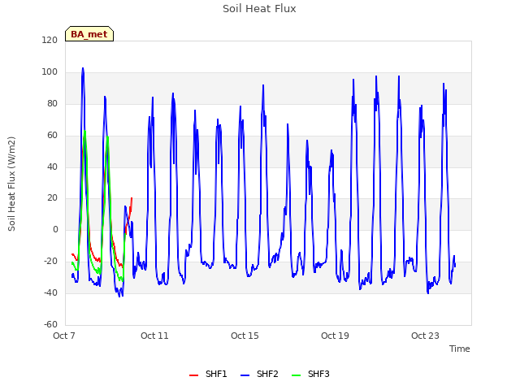The width and height of the screenshot is (520, 390).
Task: Click the 0 y-axis tick label
Action: 55,229
